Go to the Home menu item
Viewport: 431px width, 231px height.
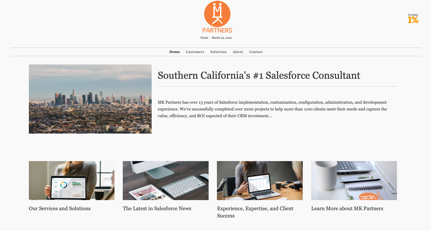tap(175, 52)
